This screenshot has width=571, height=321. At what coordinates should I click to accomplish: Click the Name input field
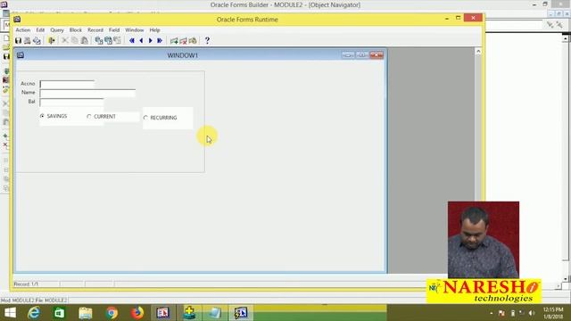87,93
